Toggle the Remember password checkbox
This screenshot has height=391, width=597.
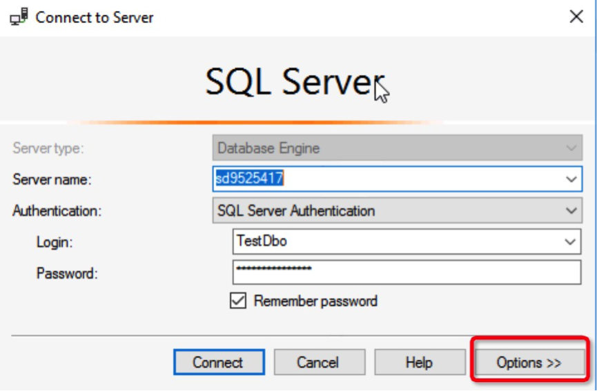[x=238, y=301]
